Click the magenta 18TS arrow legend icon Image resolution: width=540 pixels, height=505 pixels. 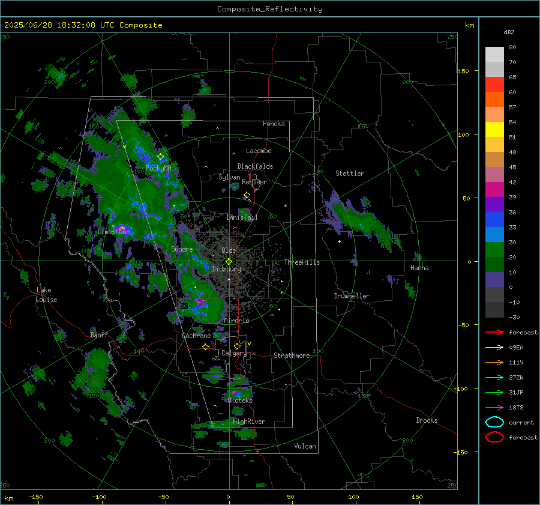pos(494,408)
